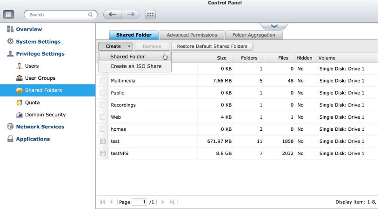The image size is (380, 211).
Task: Select the Web folder name
Action: (116, 117)
